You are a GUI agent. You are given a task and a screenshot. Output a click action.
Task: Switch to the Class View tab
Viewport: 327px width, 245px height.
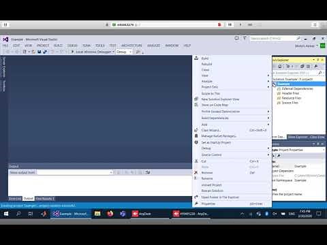click(x=317, y=137)
